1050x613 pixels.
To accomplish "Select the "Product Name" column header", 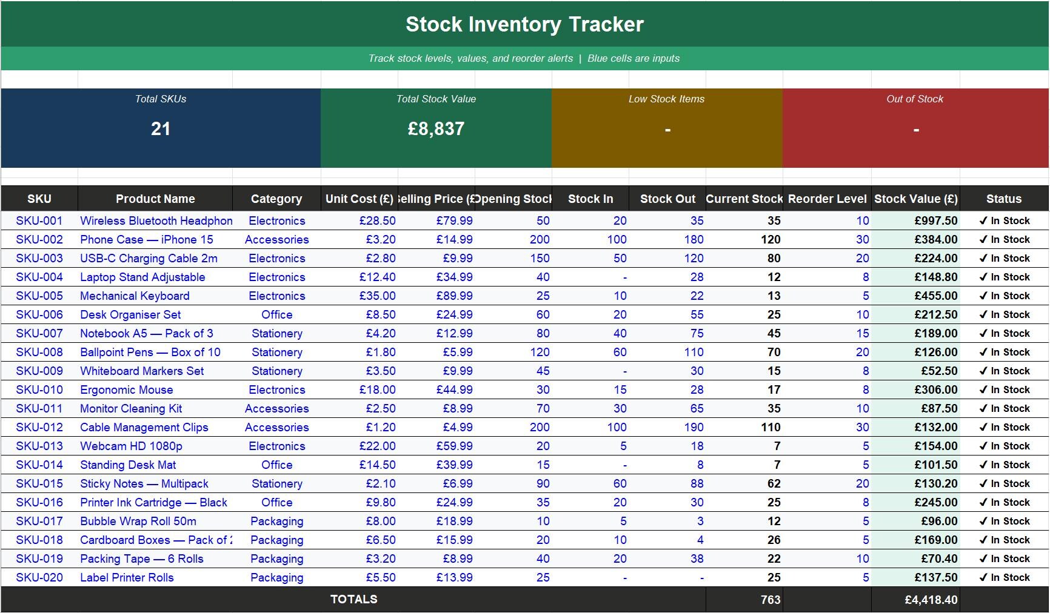I will [155, 199].
